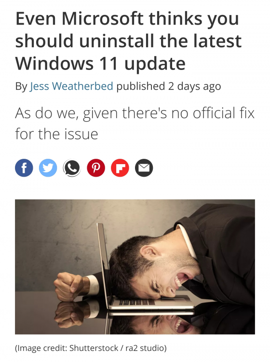
Task: Tweet this article via Twitter icon
Action: [48, 168]
